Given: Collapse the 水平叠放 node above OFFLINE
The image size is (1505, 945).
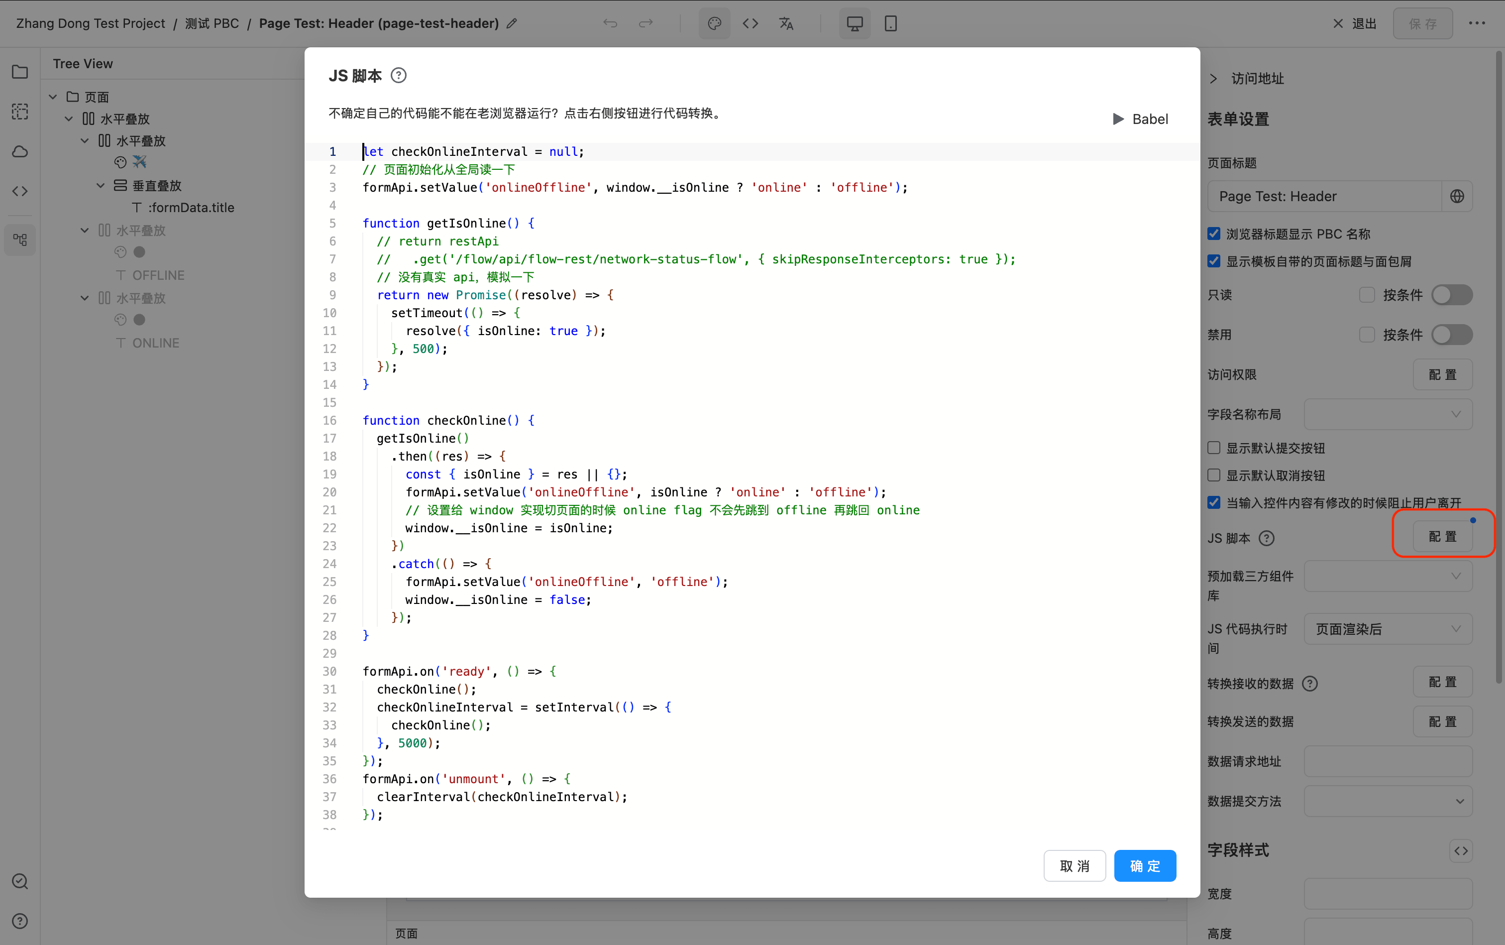Looking at the screenshot, I should pos(85,231).
